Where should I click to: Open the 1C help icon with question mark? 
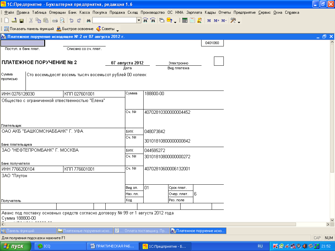click(170, 21)
